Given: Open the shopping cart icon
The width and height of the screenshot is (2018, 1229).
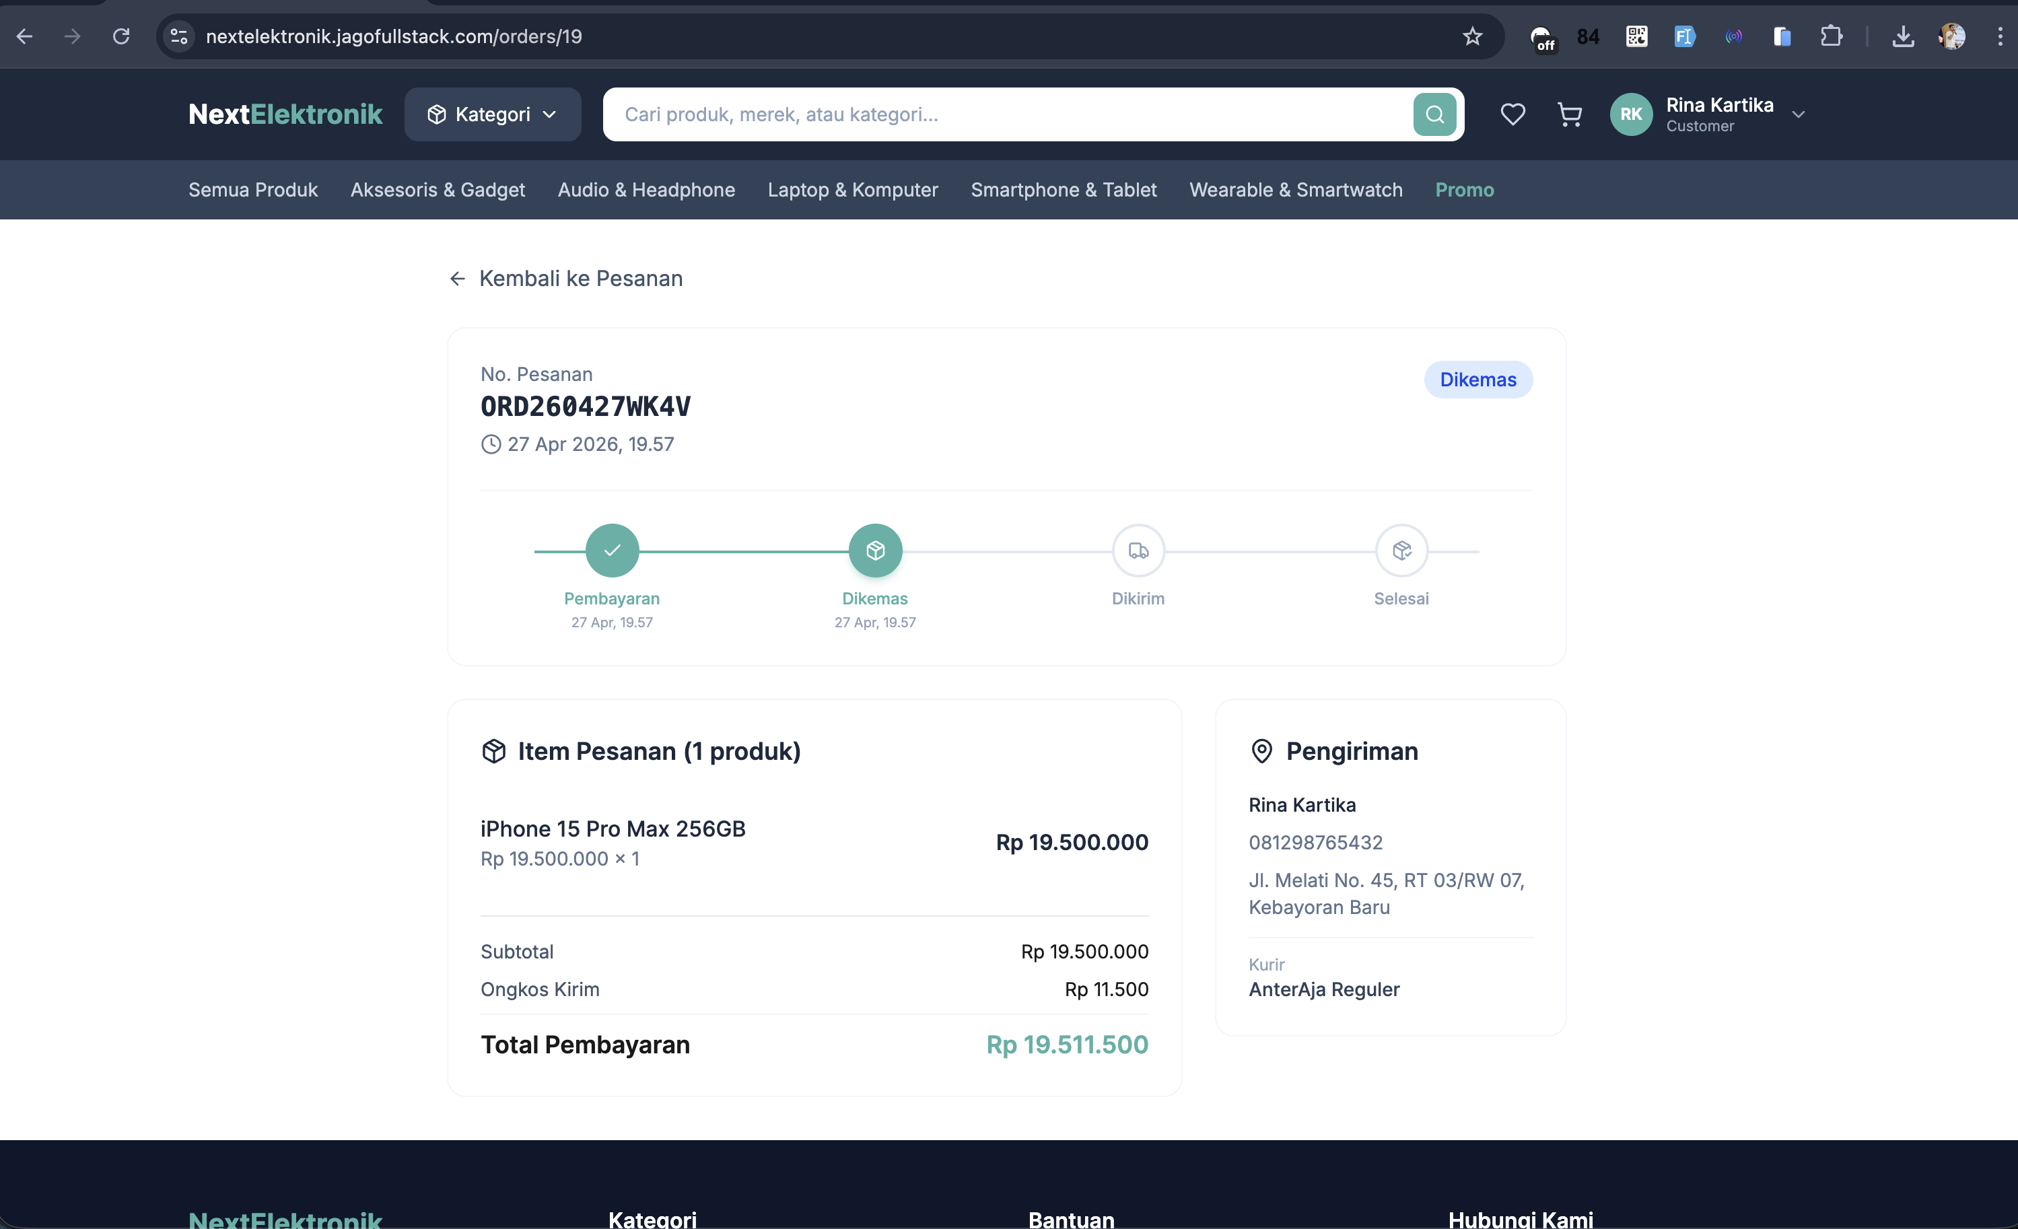Looking at the screenshot, I should 1569,114.
